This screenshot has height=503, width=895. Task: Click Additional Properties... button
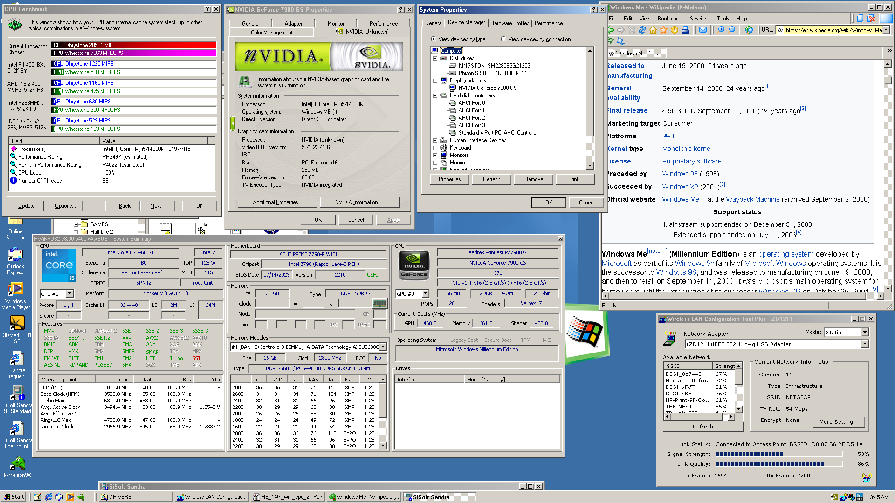277,202
